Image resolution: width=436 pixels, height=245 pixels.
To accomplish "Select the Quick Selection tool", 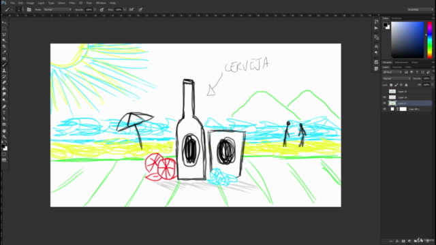I will 4,41.
